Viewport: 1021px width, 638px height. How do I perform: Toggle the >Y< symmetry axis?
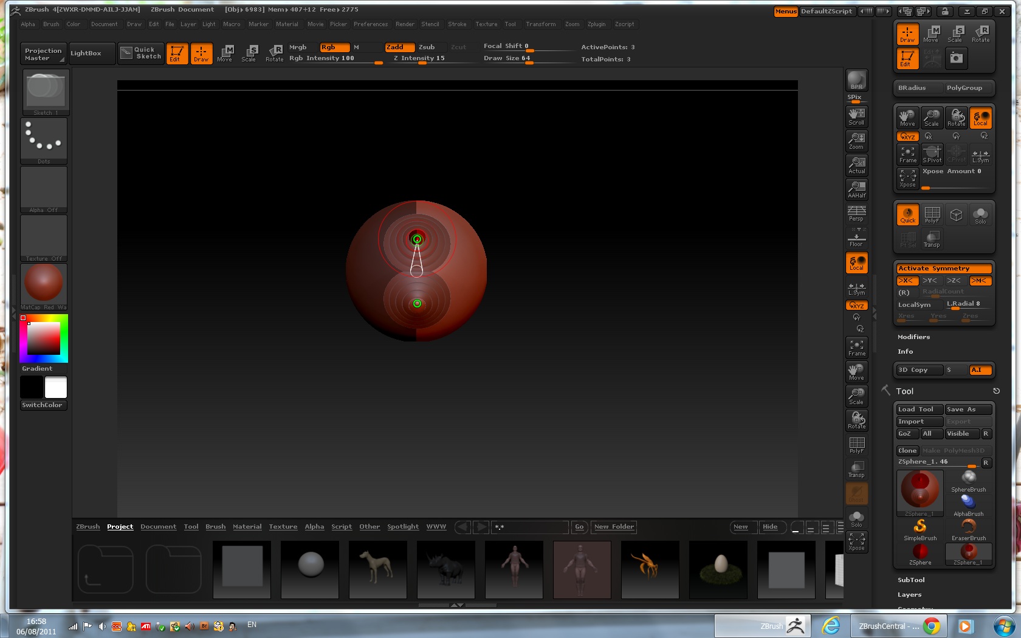click(932, 281)
